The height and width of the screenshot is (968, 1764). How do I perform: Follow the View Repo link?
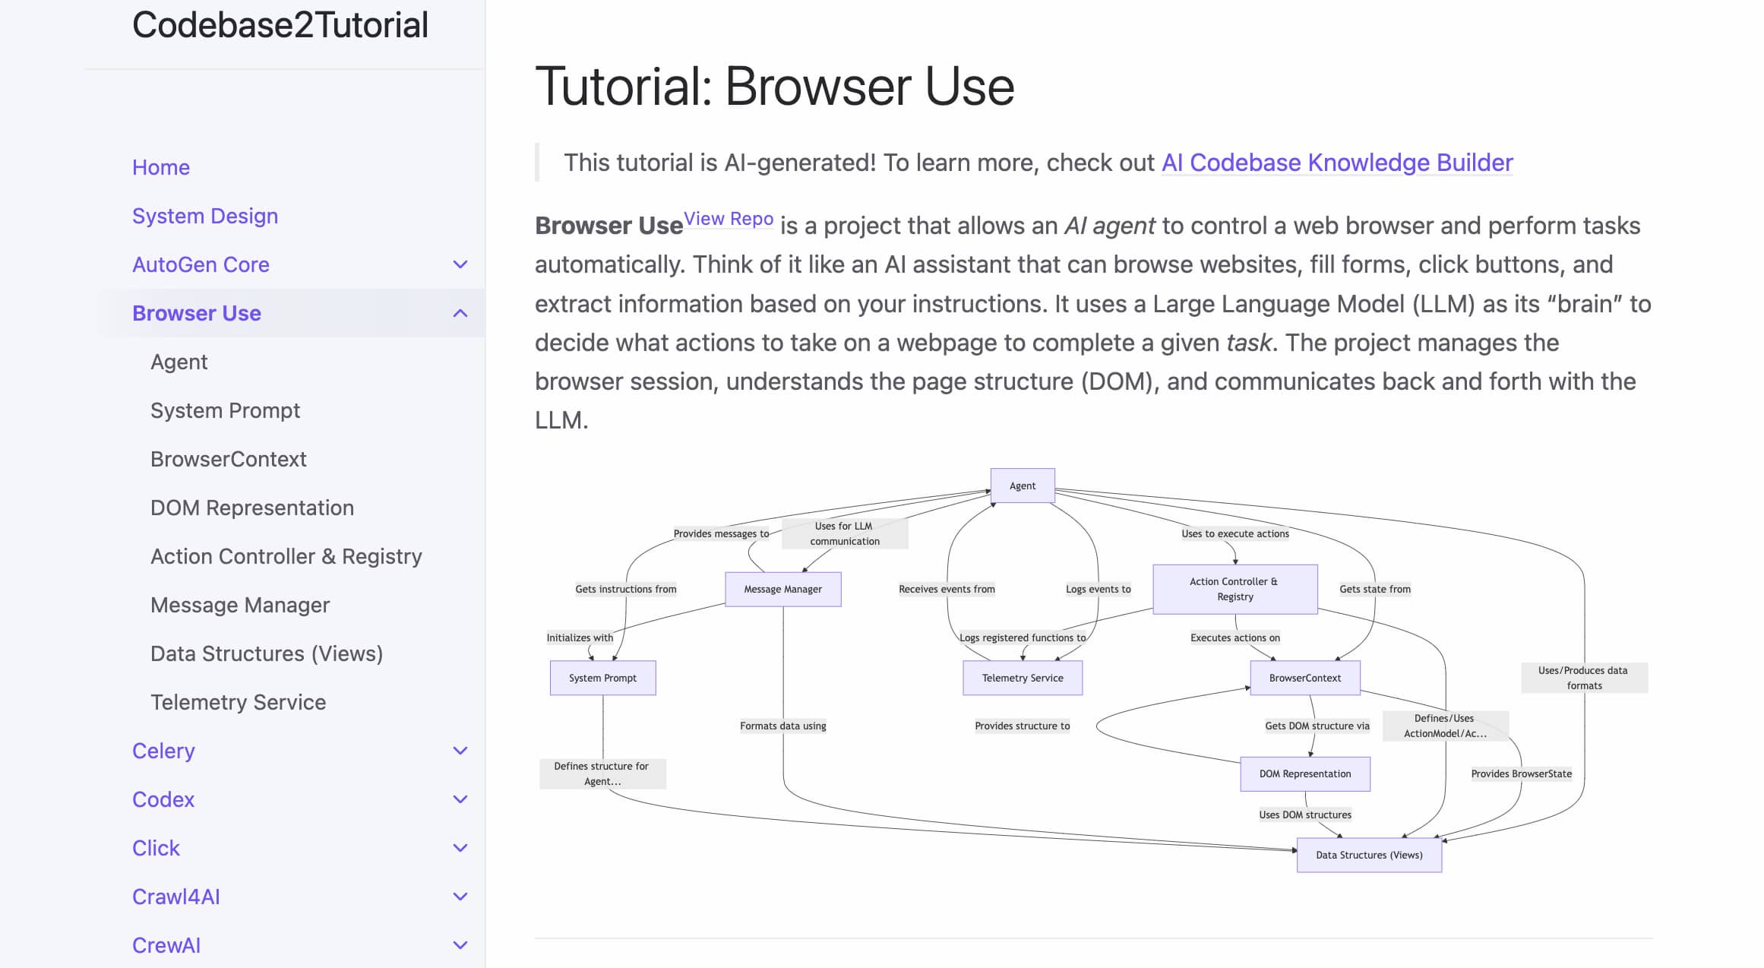point(729,219)
